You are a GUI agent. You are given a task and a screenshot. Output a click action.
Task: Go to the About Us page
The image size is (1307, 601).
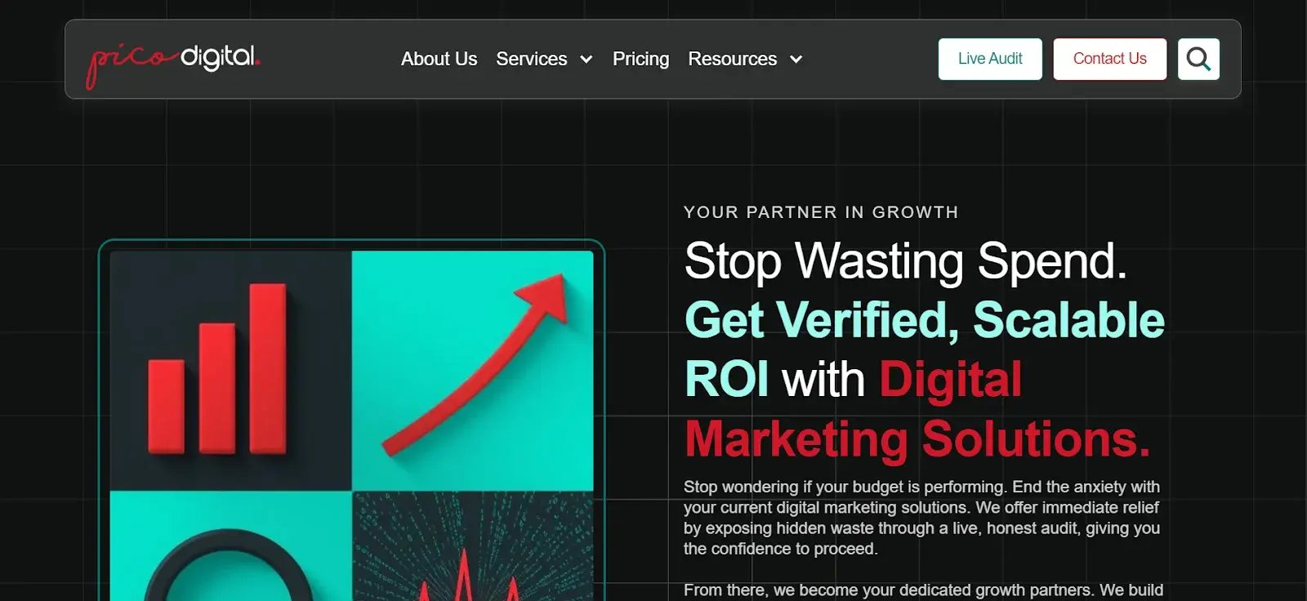(439, 60)
